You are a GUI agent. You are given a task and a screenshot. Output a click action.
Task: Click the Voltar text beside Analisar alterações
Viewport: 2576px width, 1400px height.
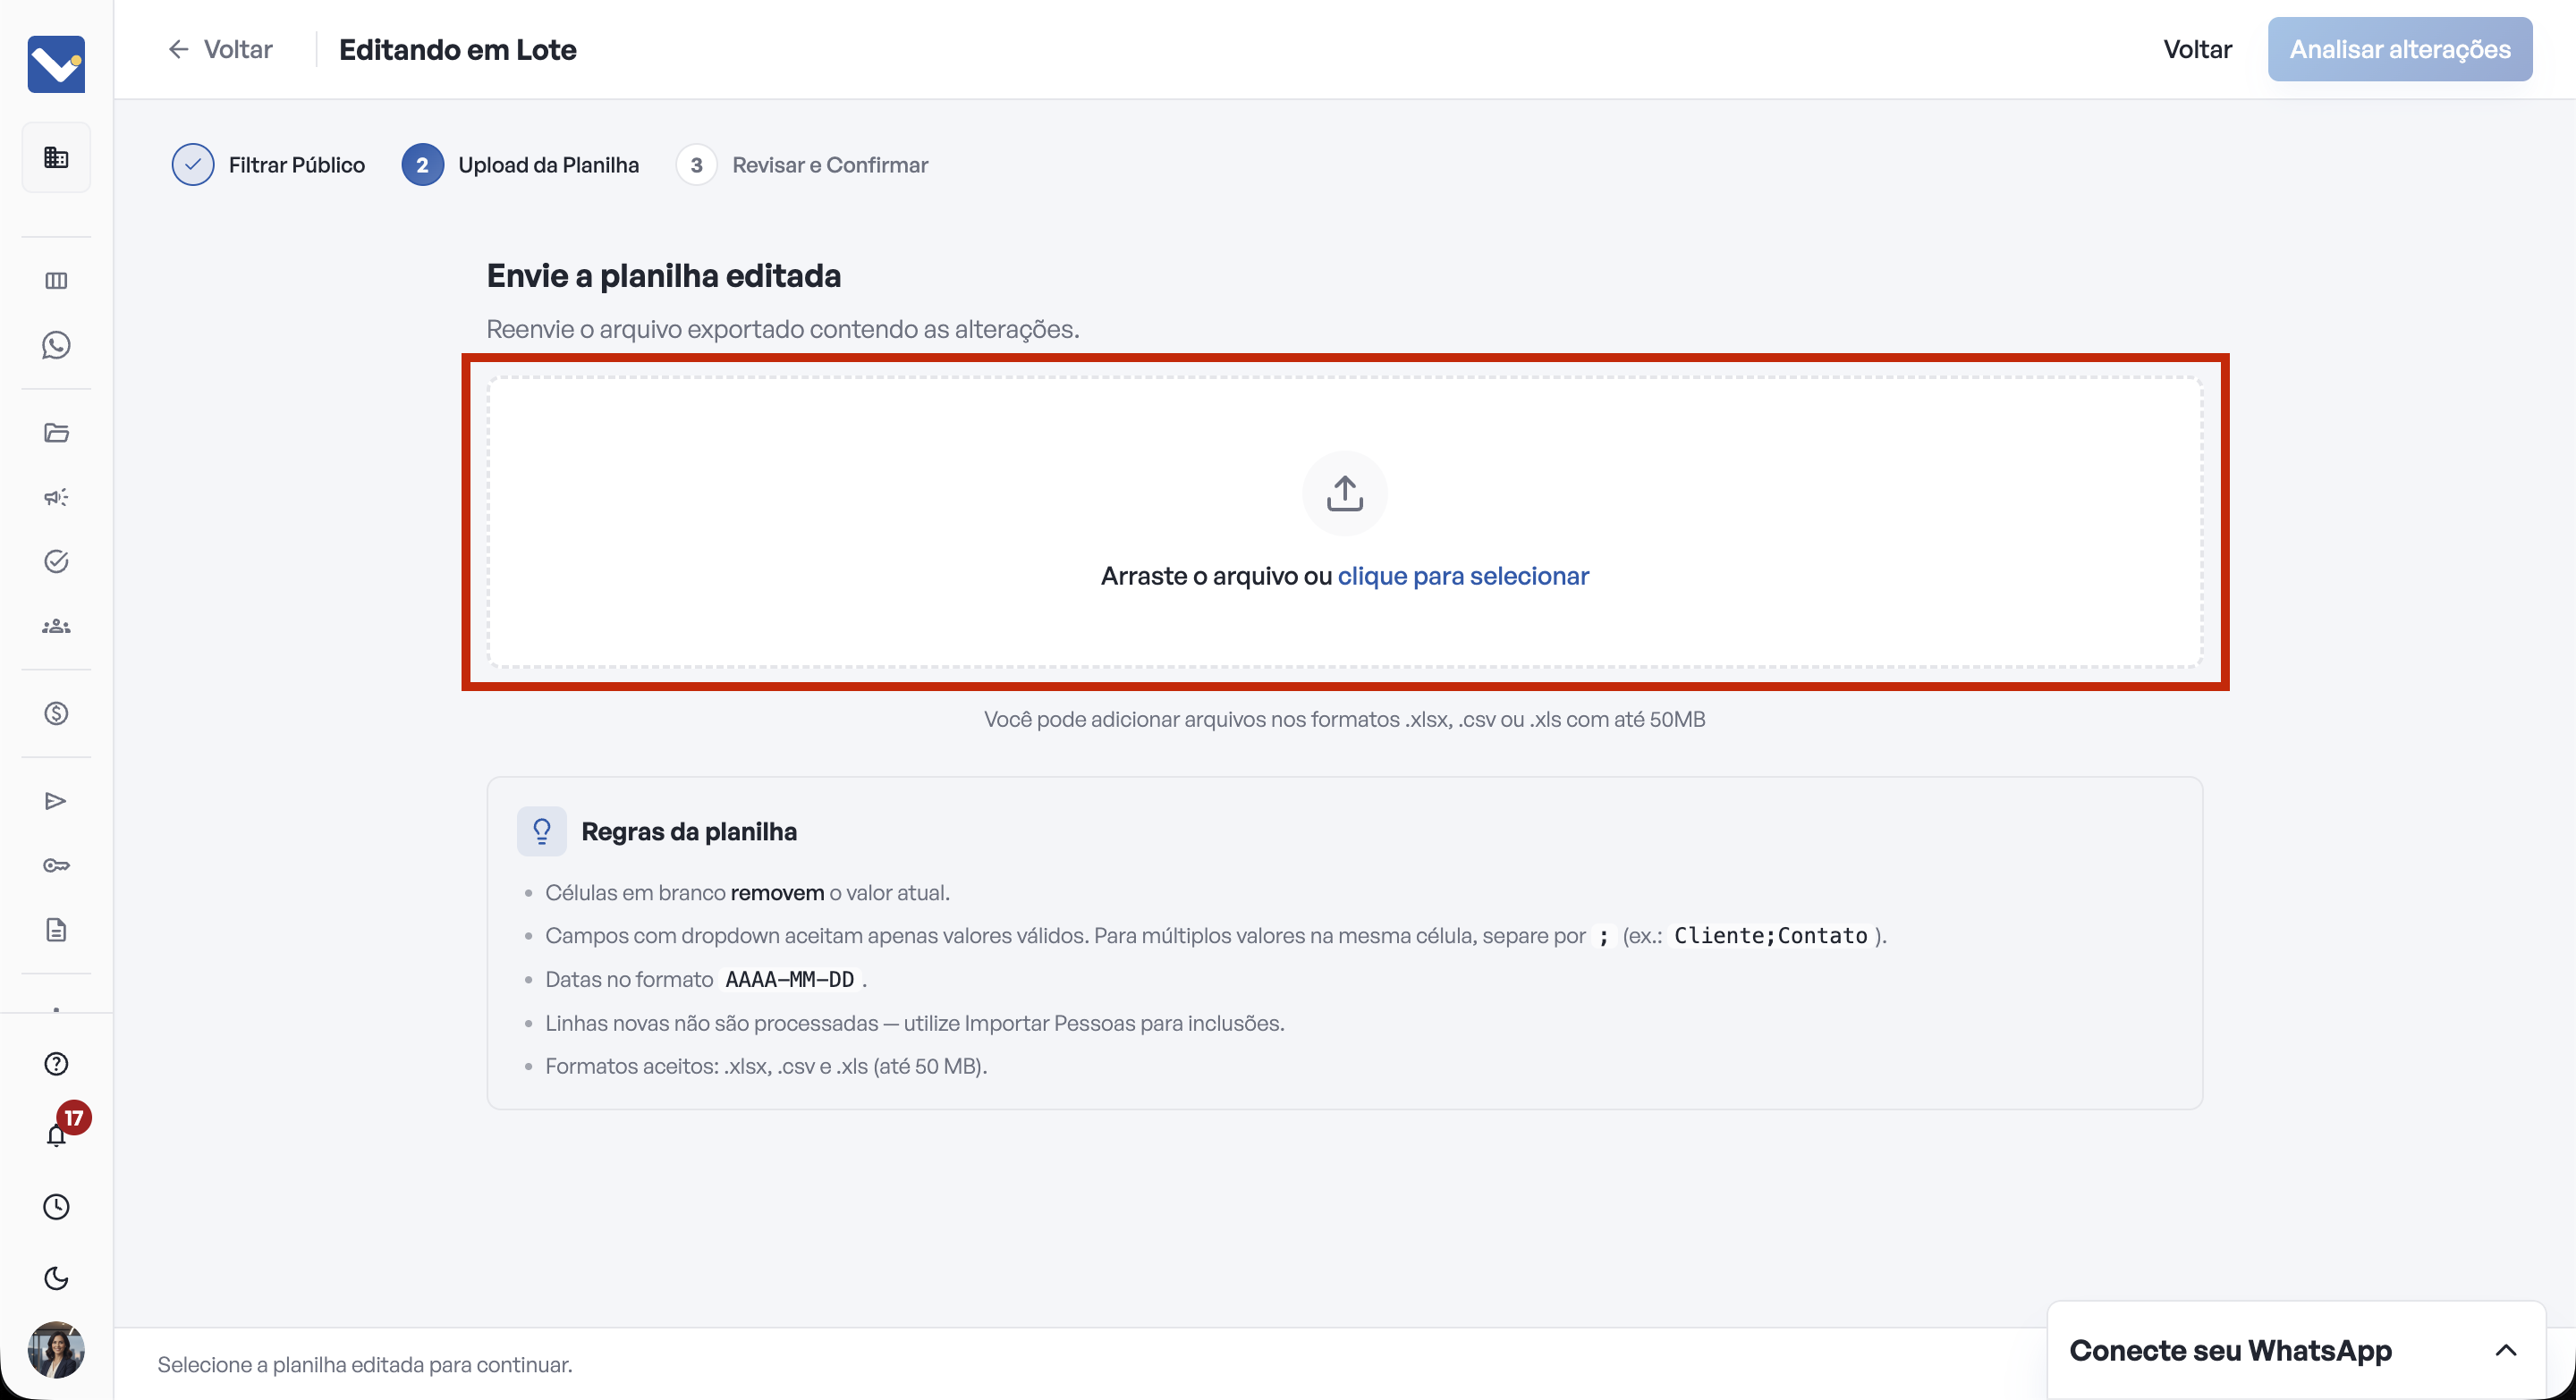click(x=2197, y=49)
